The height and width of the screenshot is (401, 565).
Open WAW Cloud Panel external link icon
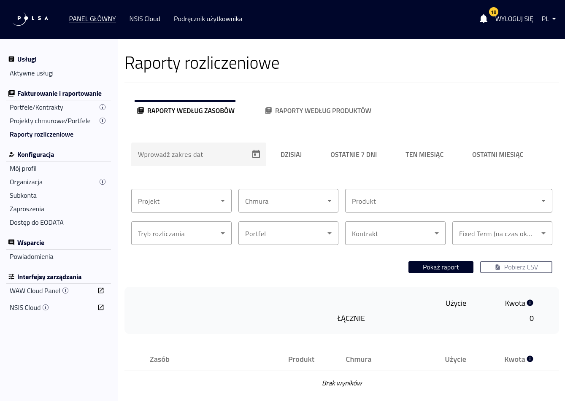click(x=101, y=291)
